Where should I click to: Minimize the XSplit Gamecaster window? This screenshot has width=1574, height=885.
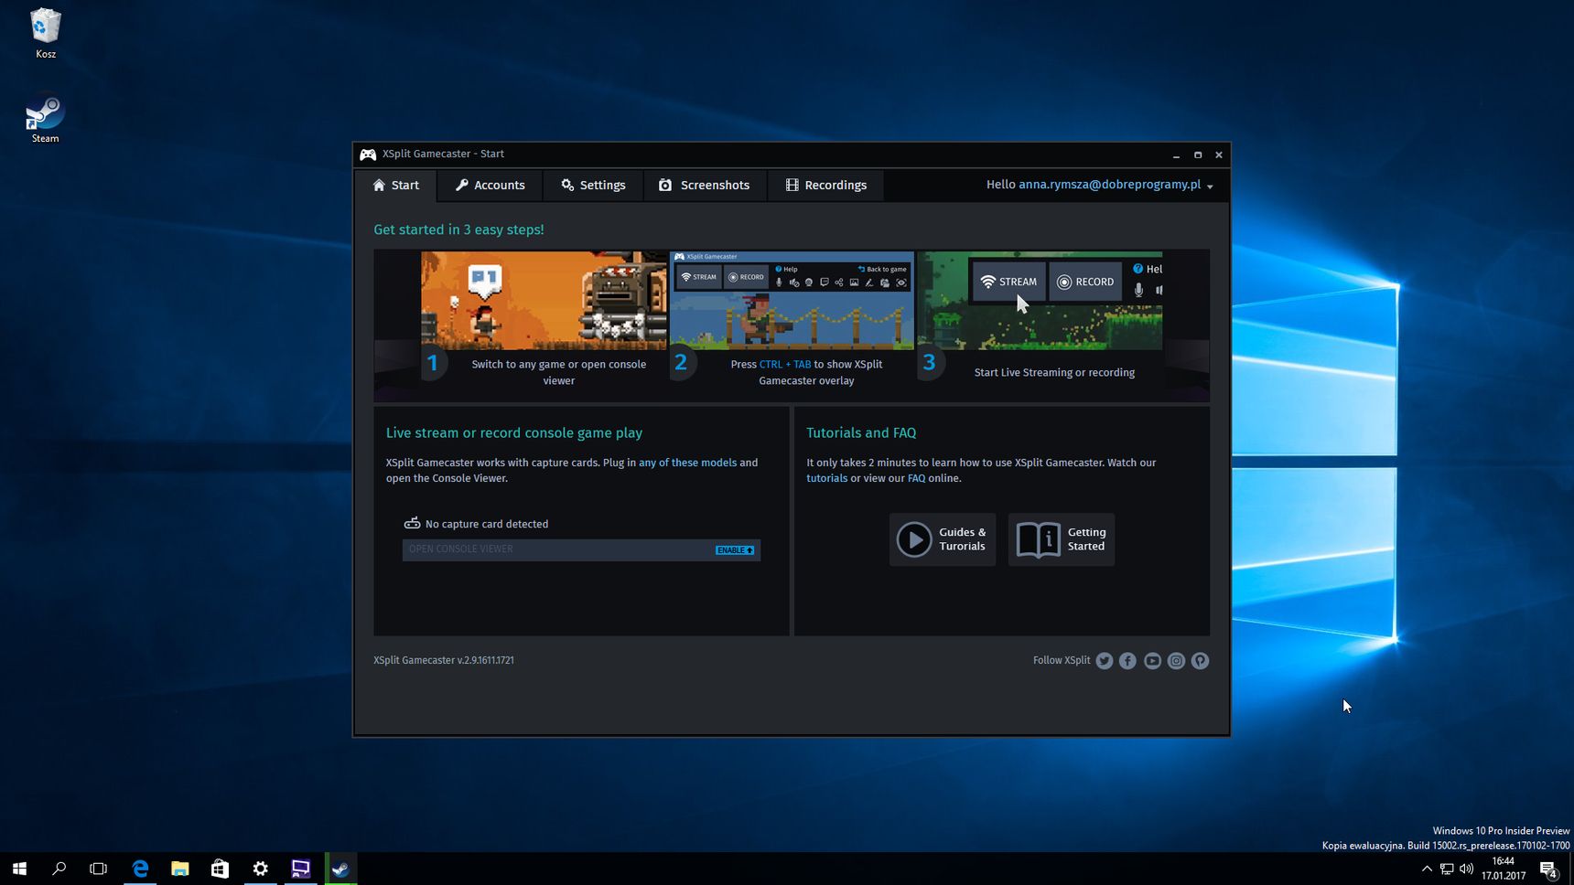click(x=1176, y=155)
